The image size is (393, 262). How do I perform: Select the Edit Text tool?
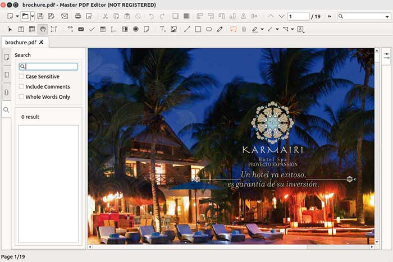[21, 29]
